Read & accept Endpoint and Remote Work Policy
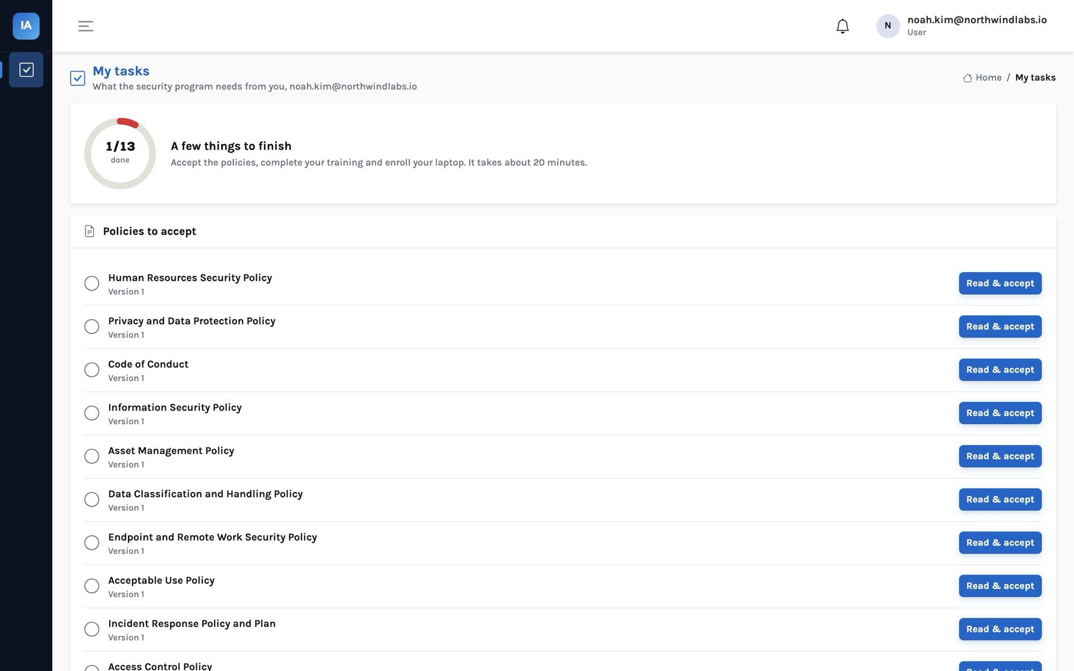This screenshot has width=1074, height=671. click(x=1000, y=543)
